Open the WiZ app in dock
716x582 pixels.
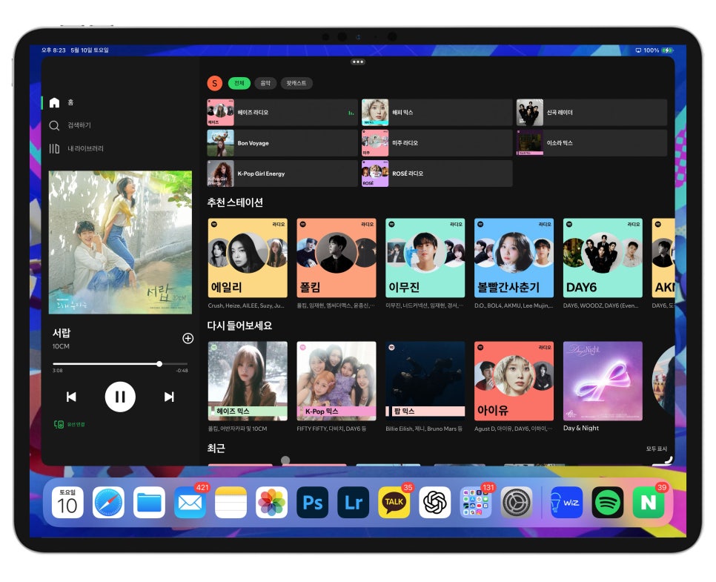tap(567, 503)
